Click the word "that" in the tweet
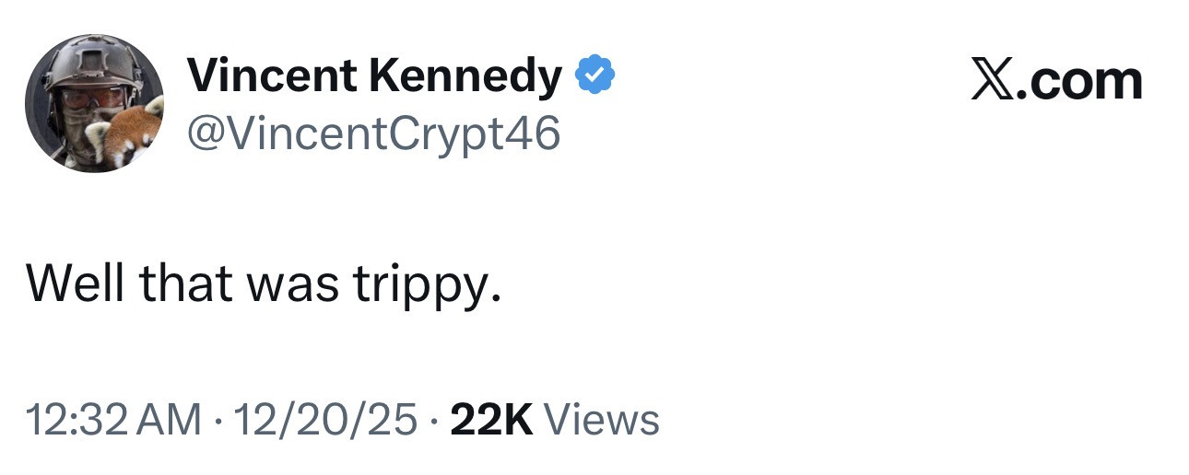This screenshot has height=475, width=1189. pyautogui.click(x=185, y=285)
